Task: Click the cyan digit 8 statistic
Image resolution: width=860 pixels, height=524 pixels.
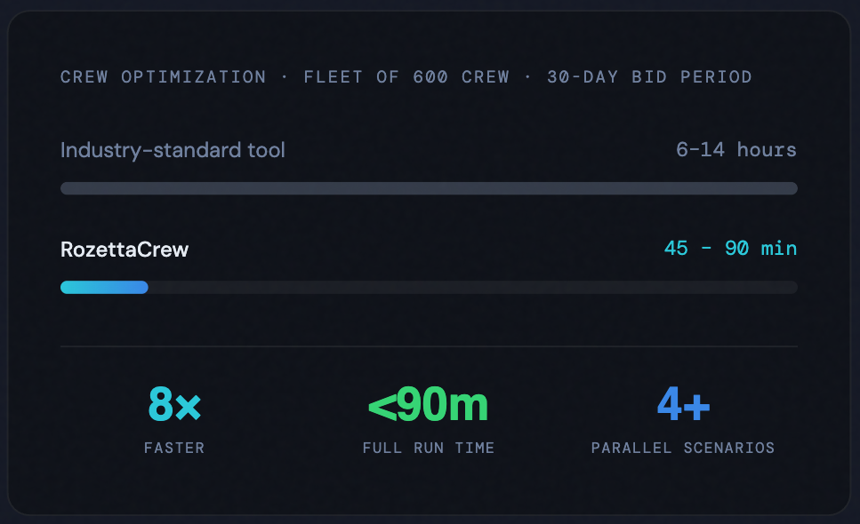Action: pyautogui.click(x=161, y=405)
